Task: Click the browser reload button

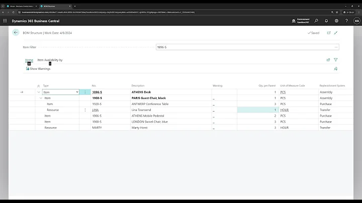Action: pos(13,12)
